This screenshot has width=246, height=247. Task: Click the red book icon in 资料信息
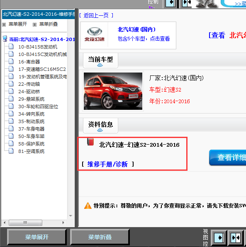coord(90,142)
